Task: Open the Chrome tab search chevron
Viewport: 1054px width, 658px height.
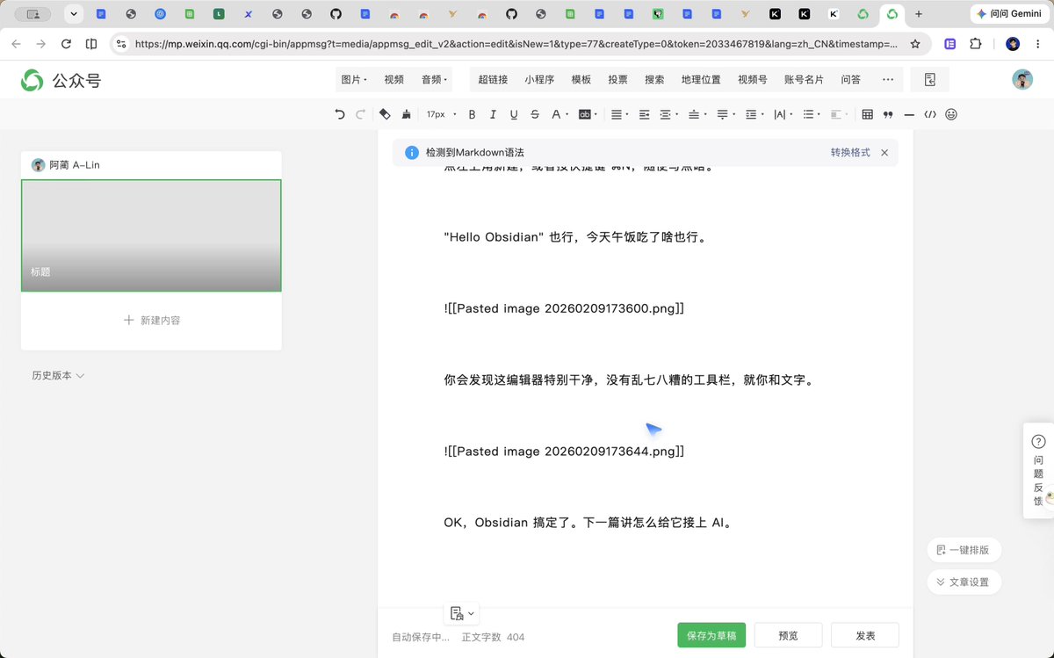Action: (73, 14)
